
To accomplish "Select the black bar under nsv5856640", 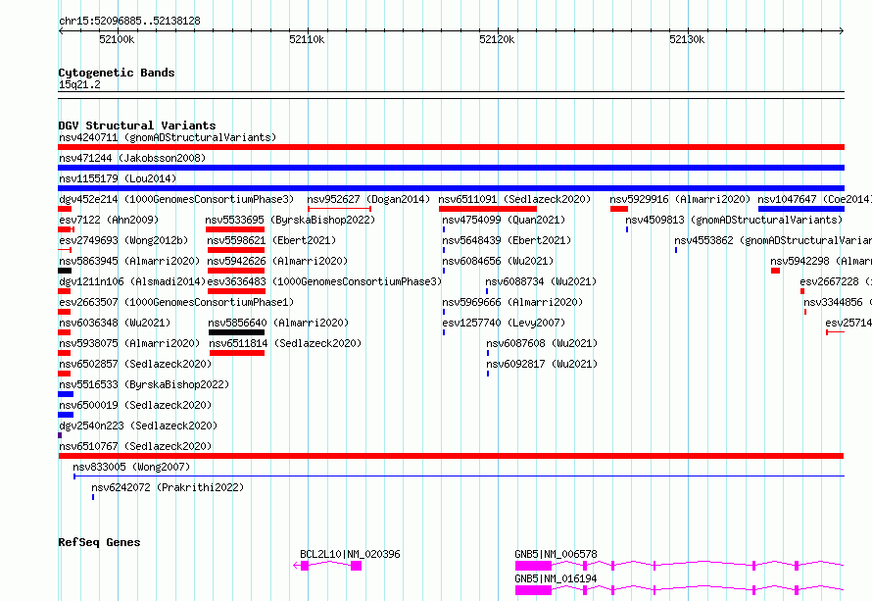I will tap(236, 332).
